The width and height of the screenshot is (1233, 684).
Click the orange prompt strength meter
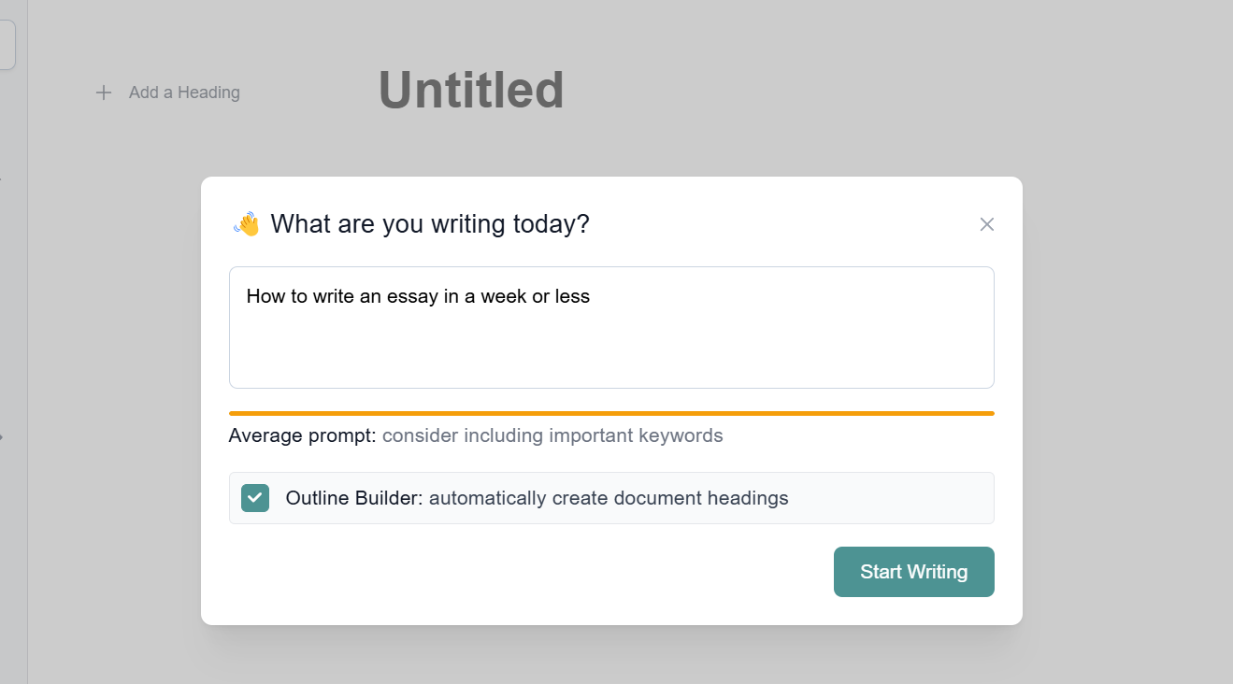pos(611,412)
